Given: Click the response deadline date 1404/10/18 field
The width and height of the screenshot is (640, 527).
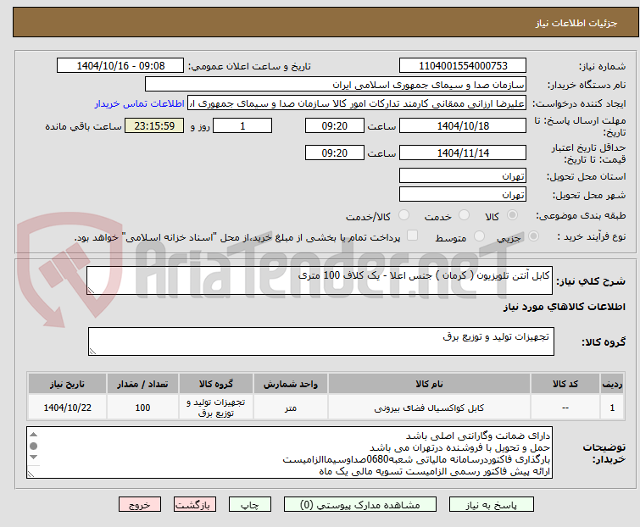Looking at the screenshot, I should click(x=463, y=125).
